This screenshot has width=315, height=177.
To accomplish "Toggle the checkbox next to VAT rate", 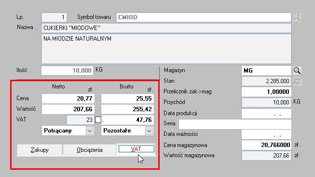I will [x=98, y=119].
